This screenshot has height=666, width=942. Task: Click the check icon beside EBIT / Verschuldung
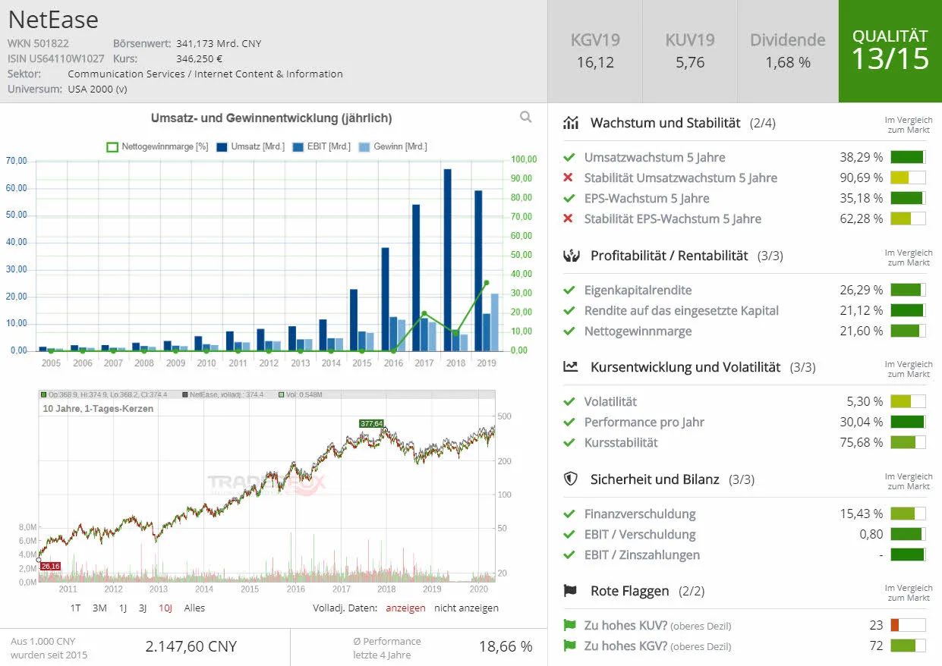(x=569, y=535)
